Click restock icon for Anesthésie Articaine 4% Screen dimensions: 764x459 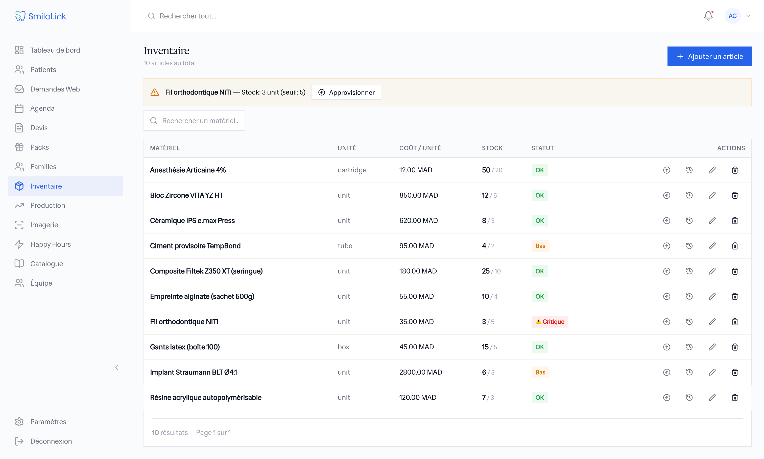coord(667,170)
